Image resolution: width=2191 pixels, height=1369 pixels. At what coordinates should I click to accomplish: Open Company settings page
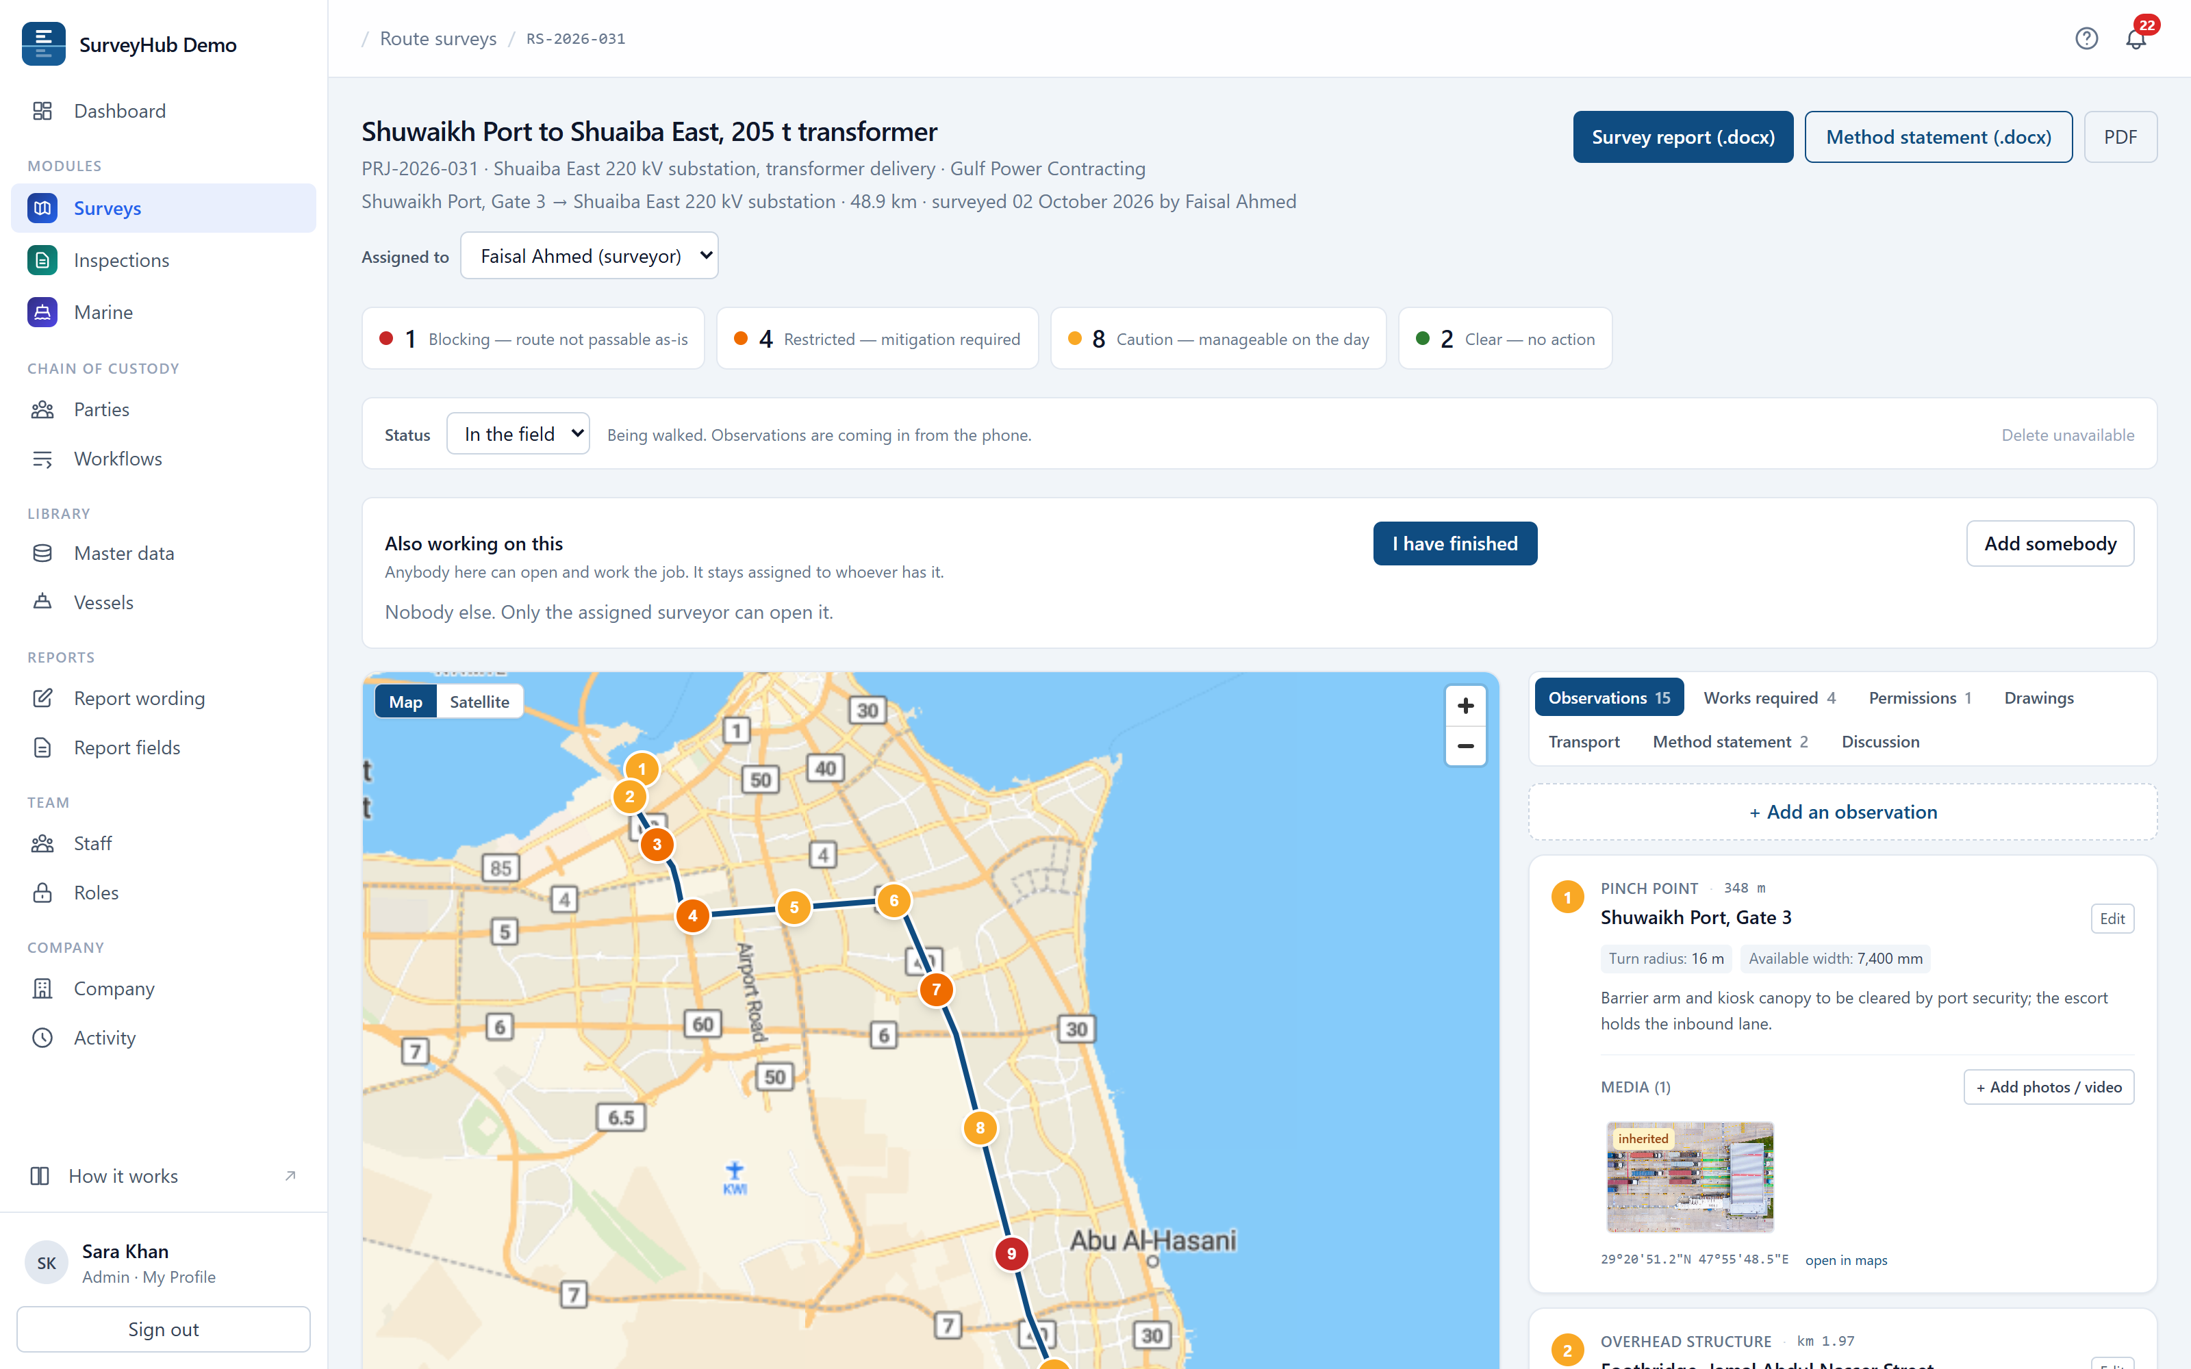point(164,988)
